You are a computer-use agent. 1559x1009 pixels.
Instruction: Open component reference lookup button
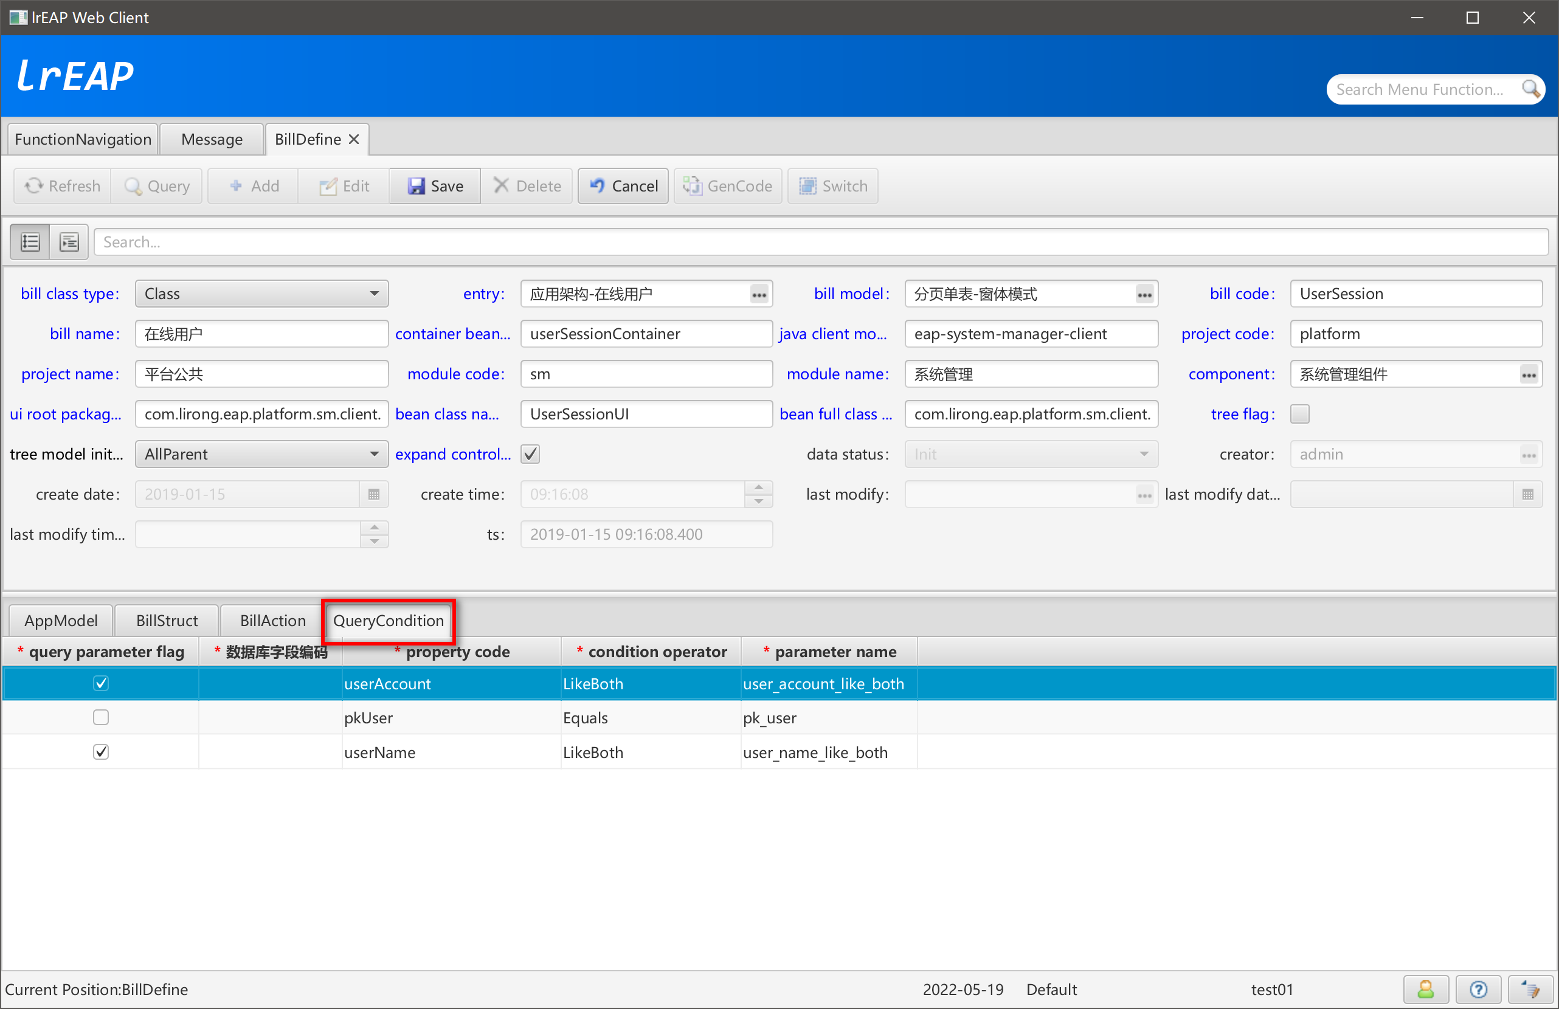coord(1528,374)
